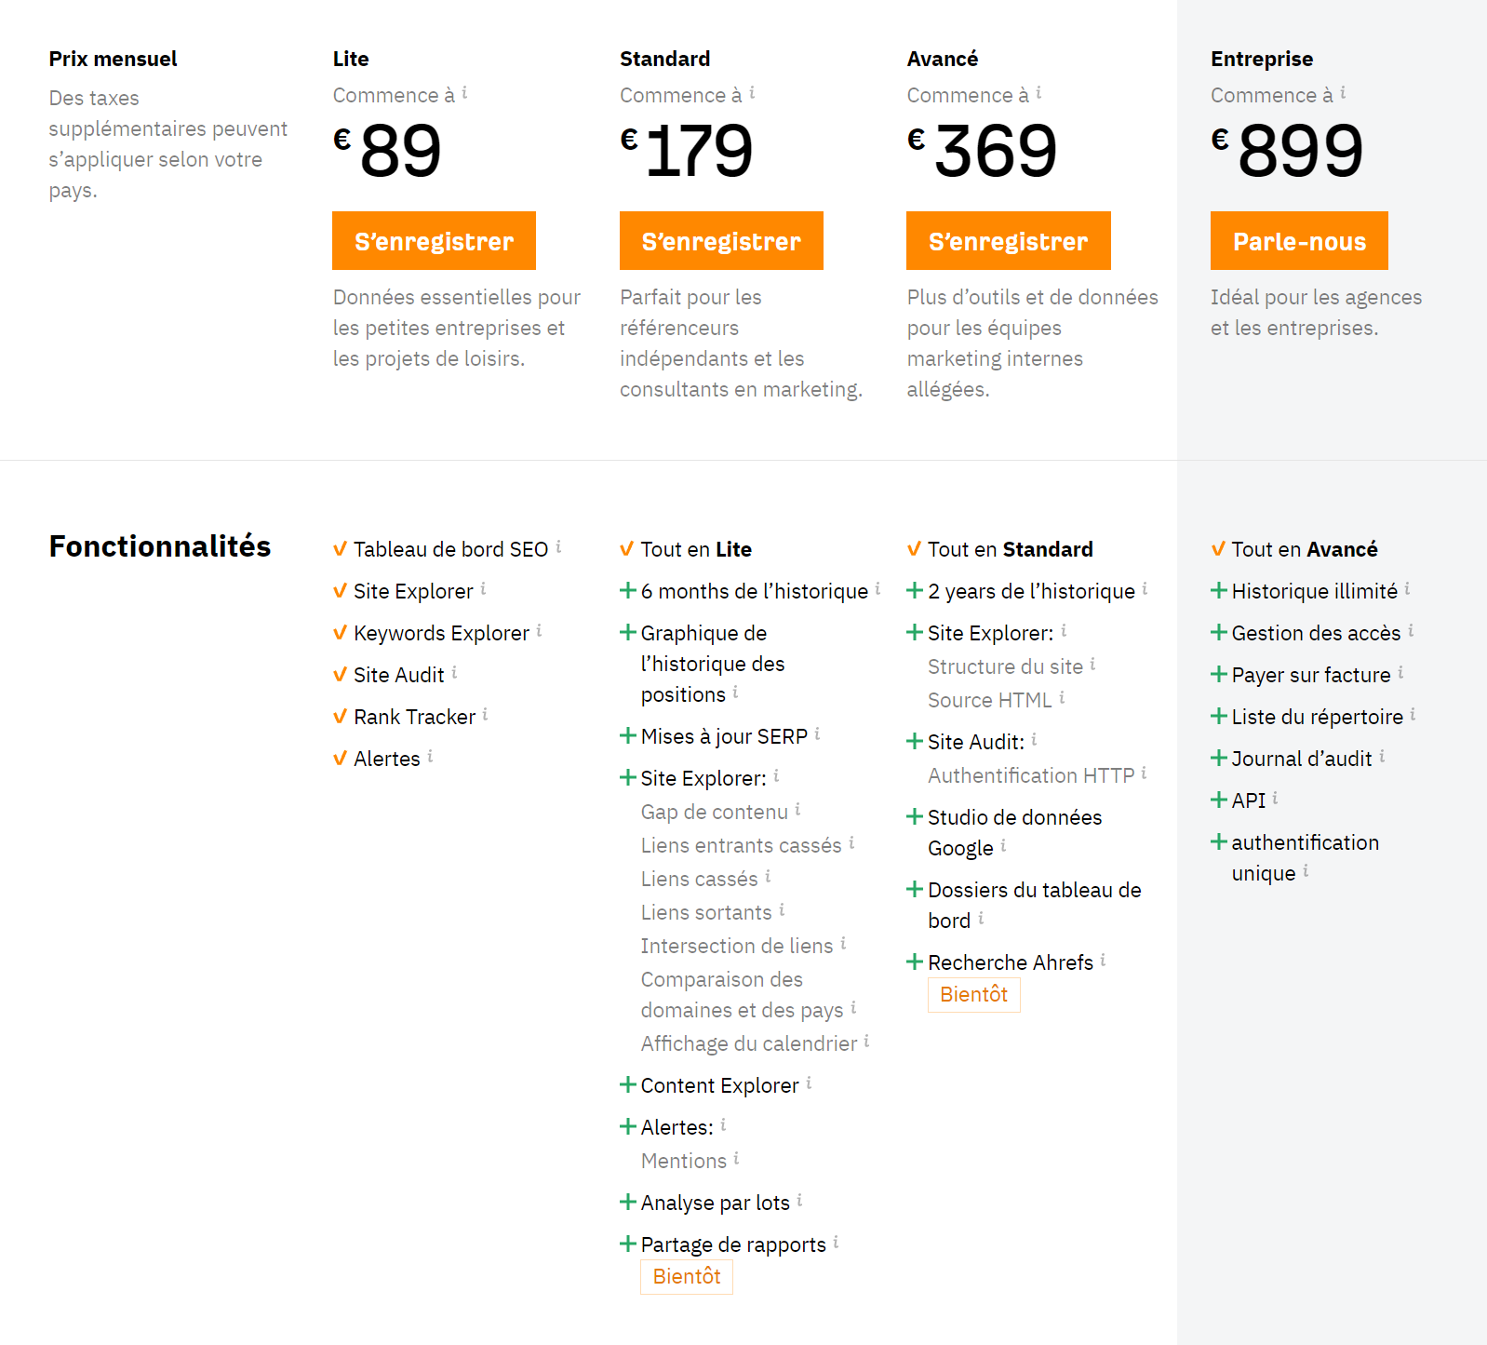
Task: Open info tooltip next to API
Action: tap(1275, 798)
